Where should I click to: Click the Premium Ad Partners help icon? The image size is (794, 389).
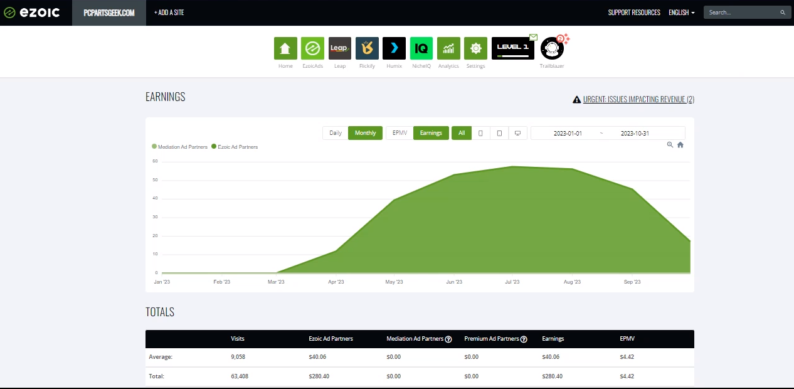coord(524,339)
